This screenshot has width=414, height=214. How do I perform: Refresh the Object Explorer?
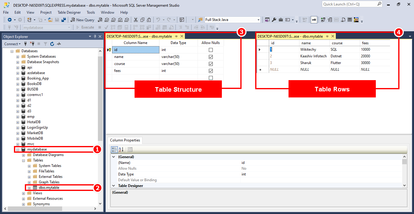pos(52,44)
